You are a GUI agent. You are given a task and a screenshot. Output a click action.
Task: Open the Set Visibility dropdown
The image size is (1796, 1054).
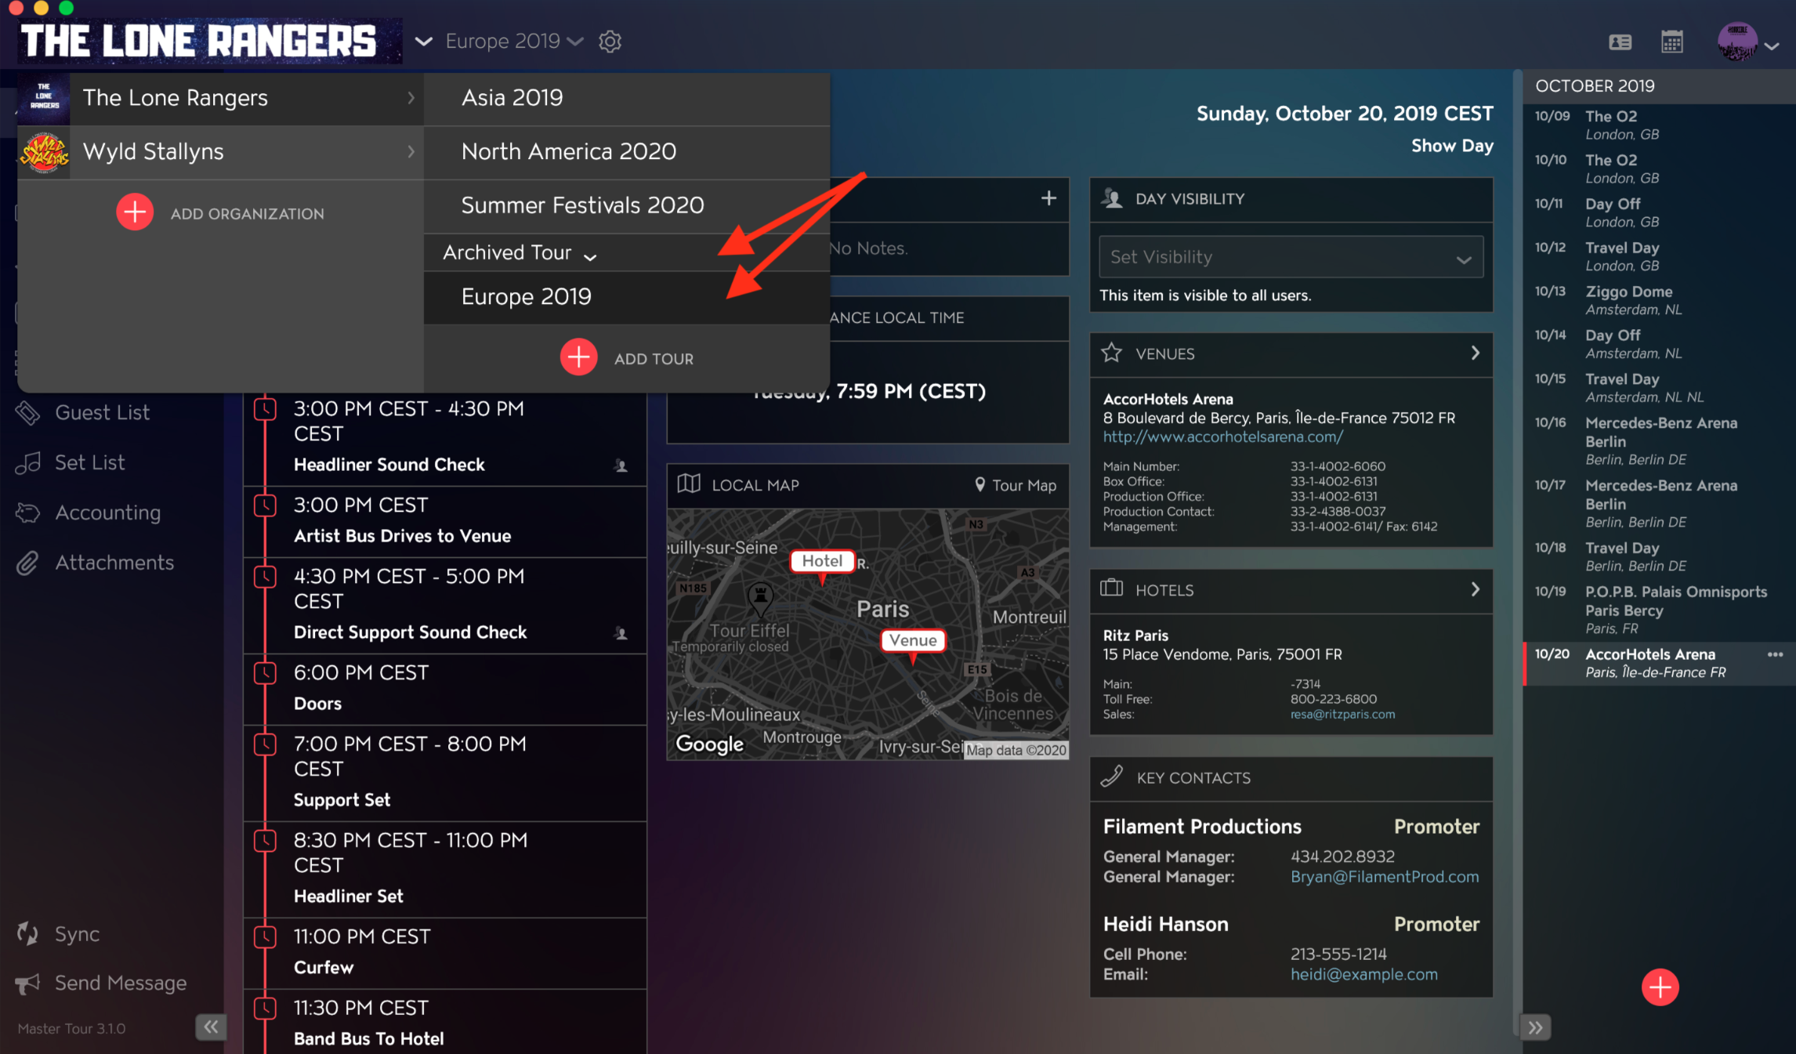click(1291, 257)
